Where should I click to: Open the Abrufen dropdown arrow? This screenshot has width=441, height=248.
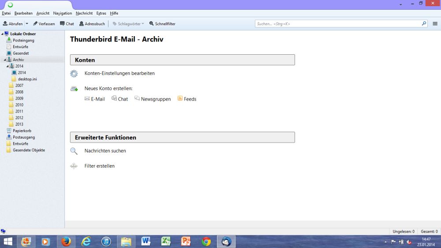point(27,24)
